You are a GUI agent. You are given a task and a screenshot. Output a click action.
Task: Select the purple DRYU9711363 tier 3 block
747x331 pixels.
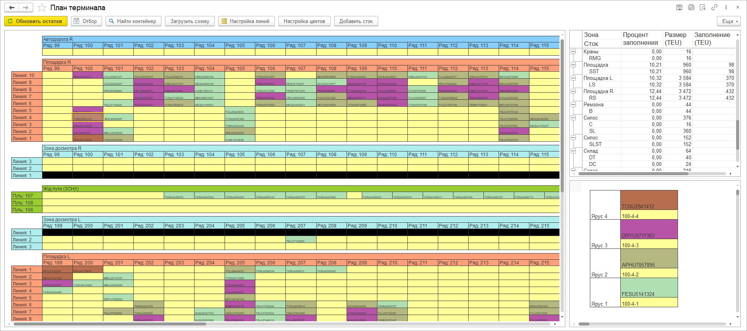tap(649, 229)
